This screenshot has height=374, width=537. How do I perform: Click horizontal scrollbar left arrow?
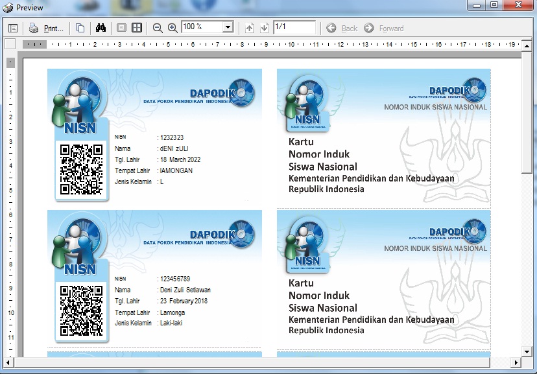click(x=8, y=362)
